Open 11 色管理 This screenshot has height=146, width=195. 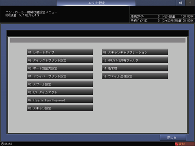pyautogui.click(x=135, y=68)
